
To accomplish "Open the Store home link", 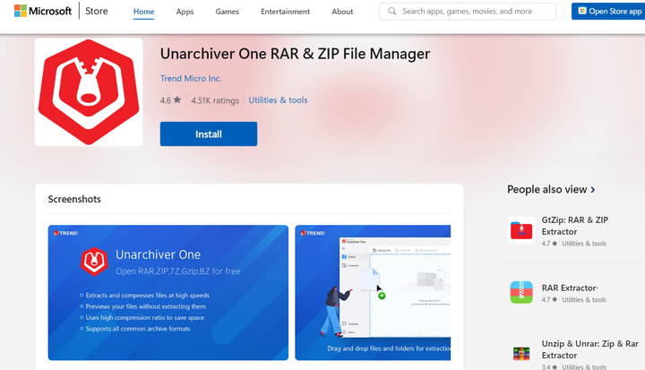I will 97,11.
